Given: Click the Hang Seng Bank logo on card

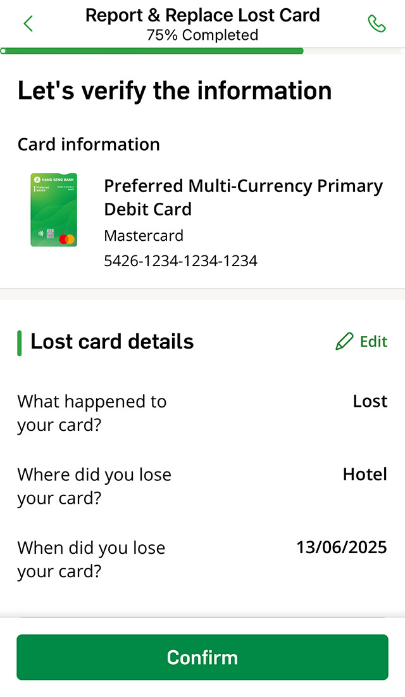Looking at the screenshot, I should point(37,179).
